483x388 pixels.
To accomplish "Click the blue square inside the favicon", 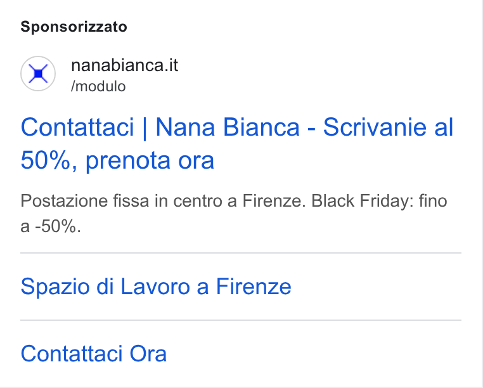I will [x=38, y=74].
